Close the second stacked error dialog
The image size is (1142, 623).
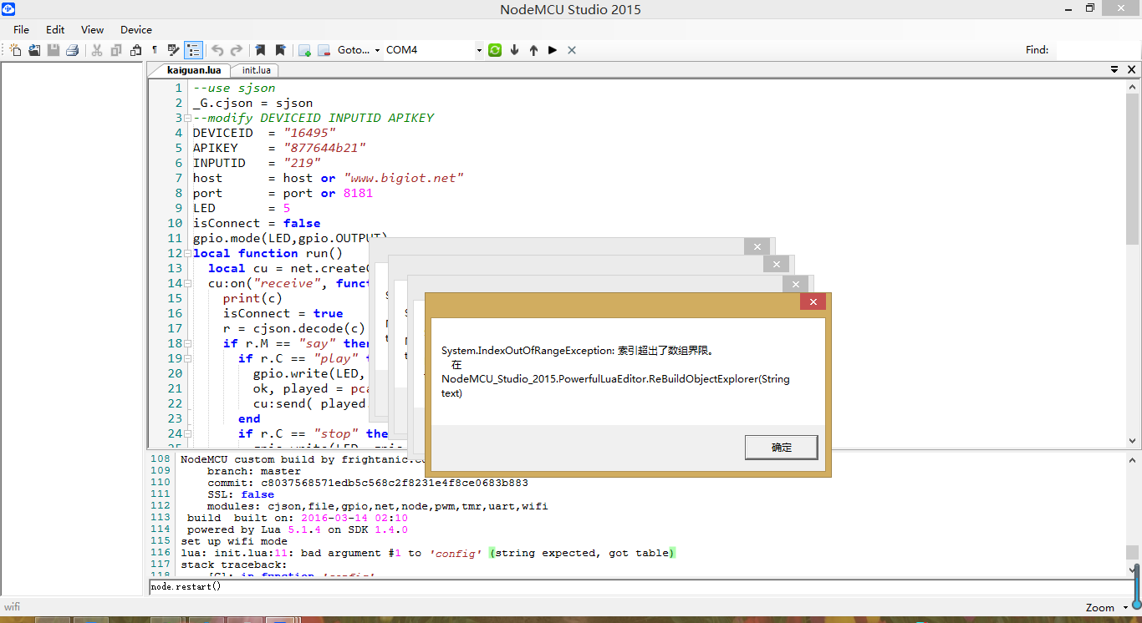[795, 284]
